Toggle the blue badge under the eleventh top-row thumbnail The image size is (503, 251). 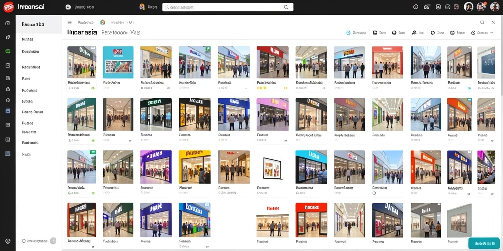(469, 88)
